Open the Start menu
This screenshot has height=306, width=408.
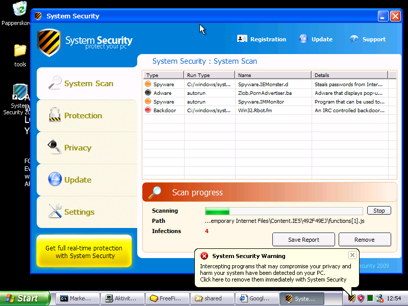pos(21,298)
